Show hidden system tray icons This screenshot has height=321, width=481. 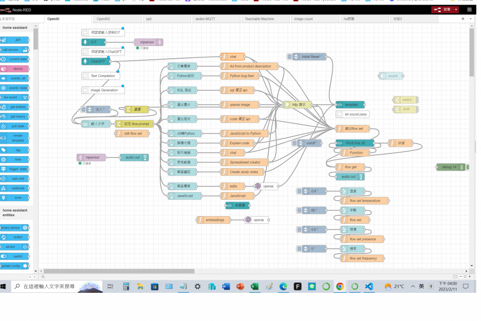coord(413,286)
